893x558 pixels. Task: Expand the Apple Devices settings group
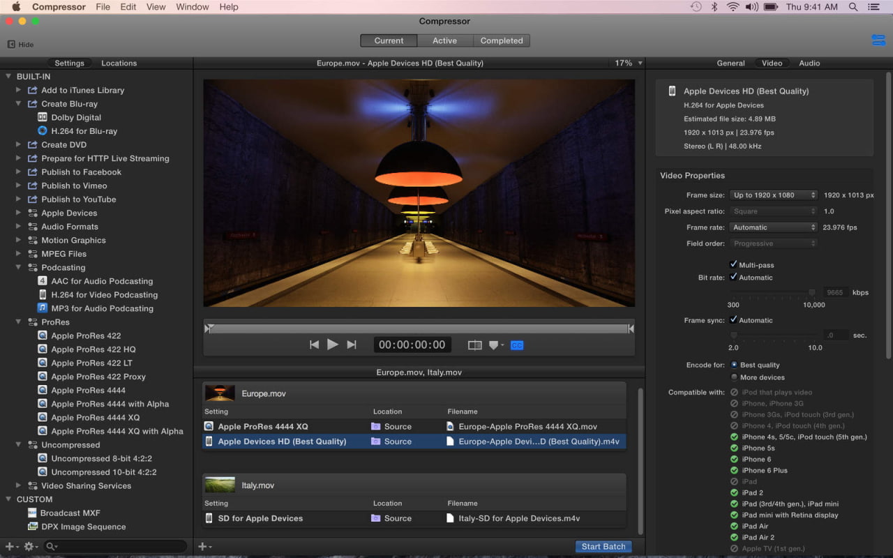19,213
